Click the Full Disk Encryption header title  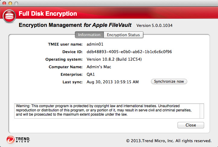(48, 14)
